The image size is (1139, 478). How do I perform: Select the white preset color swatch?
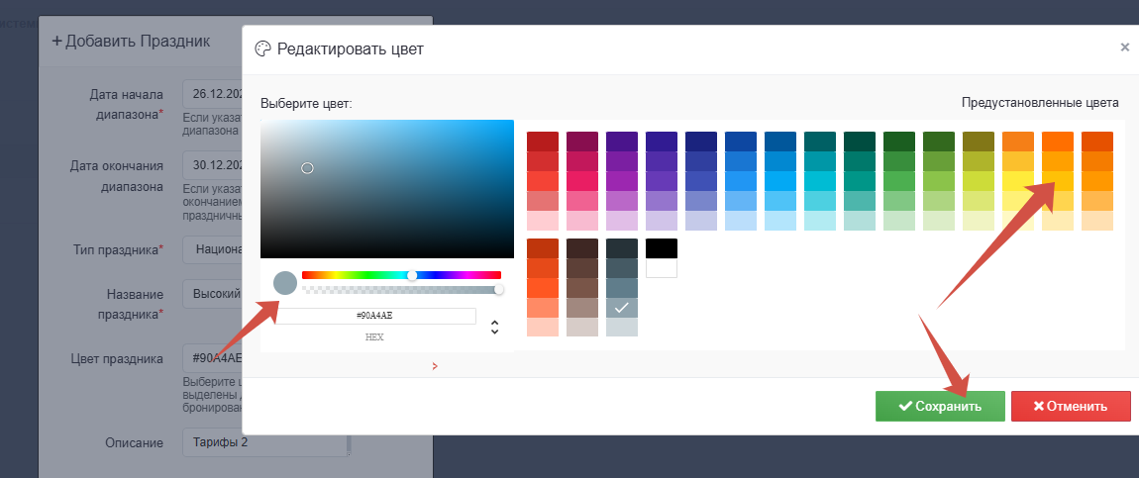(x=661, y=268)
